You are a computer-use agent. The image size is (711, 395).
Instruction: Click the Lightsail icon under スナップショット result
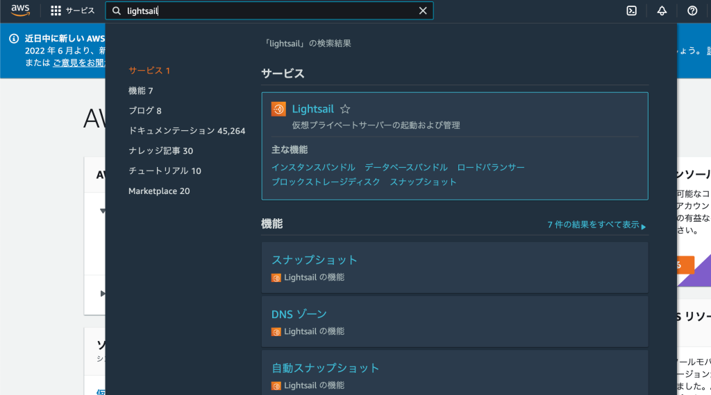coord(276,278)
